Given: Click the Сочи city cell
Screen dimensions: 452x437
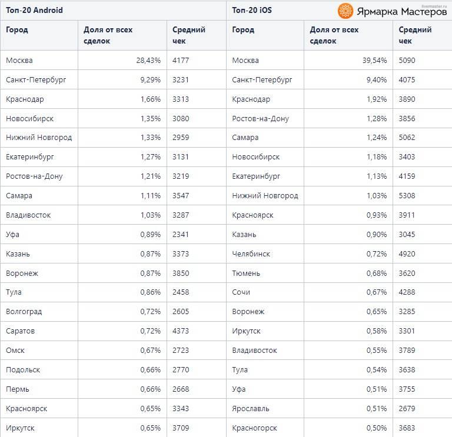Looking at the screenshot, I should 241,292.
